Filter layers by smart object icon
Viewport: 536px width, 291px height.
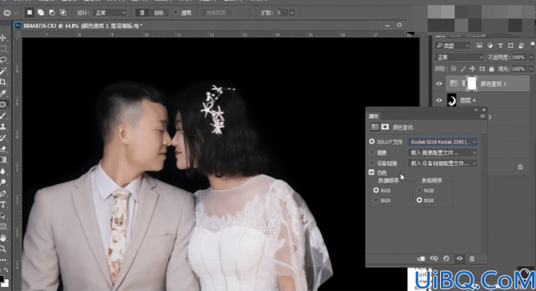coord(521,46)
